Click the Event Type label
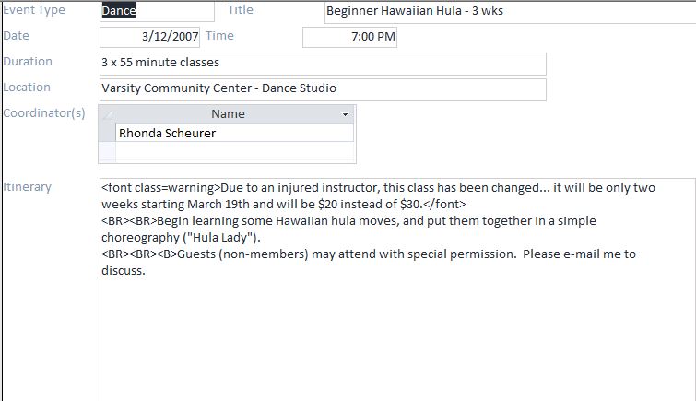696x401 pixels. [x=34, y=10]
